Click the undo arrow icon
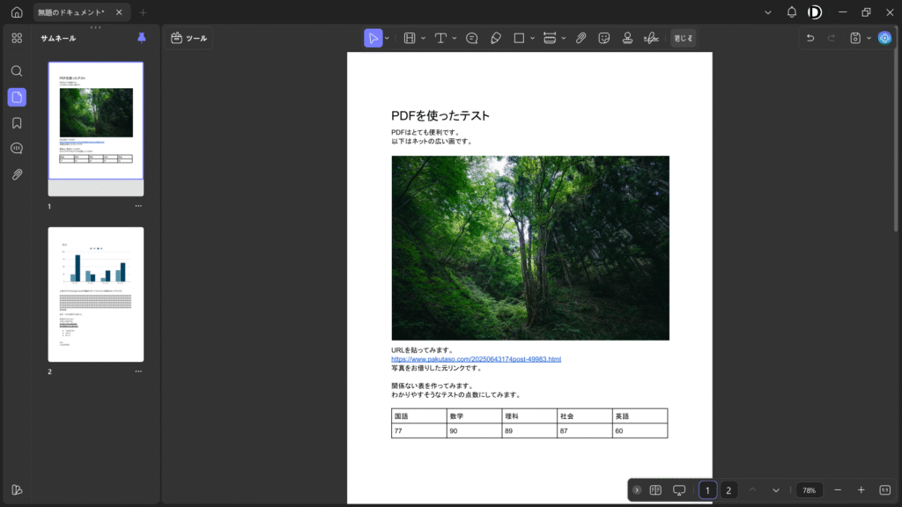This screenshot has height=507, width=902. coord(810,38)
